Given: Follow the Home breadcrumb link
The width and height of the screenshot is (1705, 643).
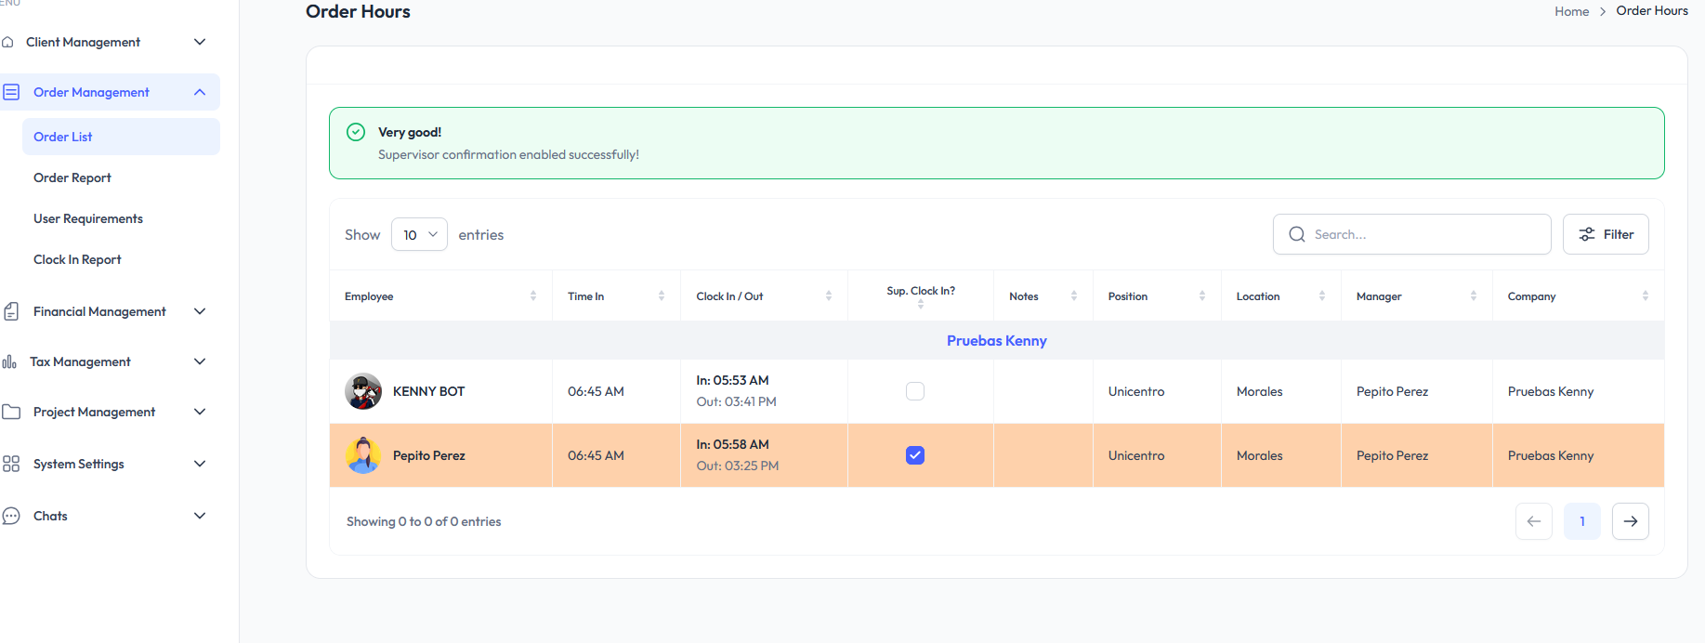Looking at the screenshot, I should [1571, 11].
